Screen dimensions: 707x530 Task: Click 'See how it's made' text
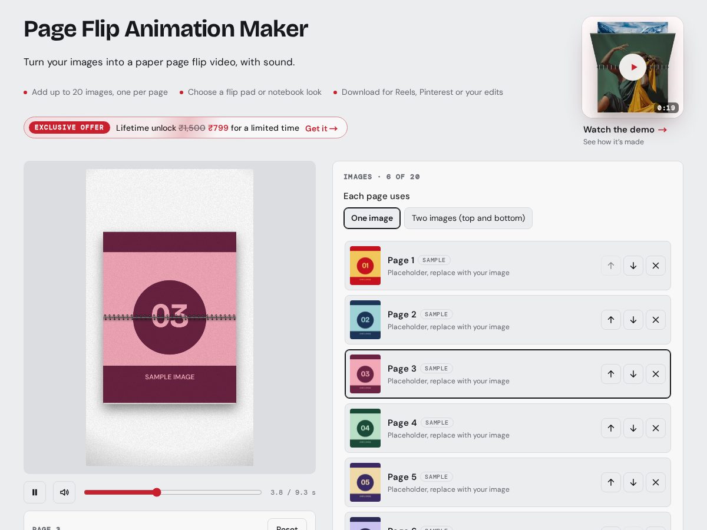(x=613, y=142)
